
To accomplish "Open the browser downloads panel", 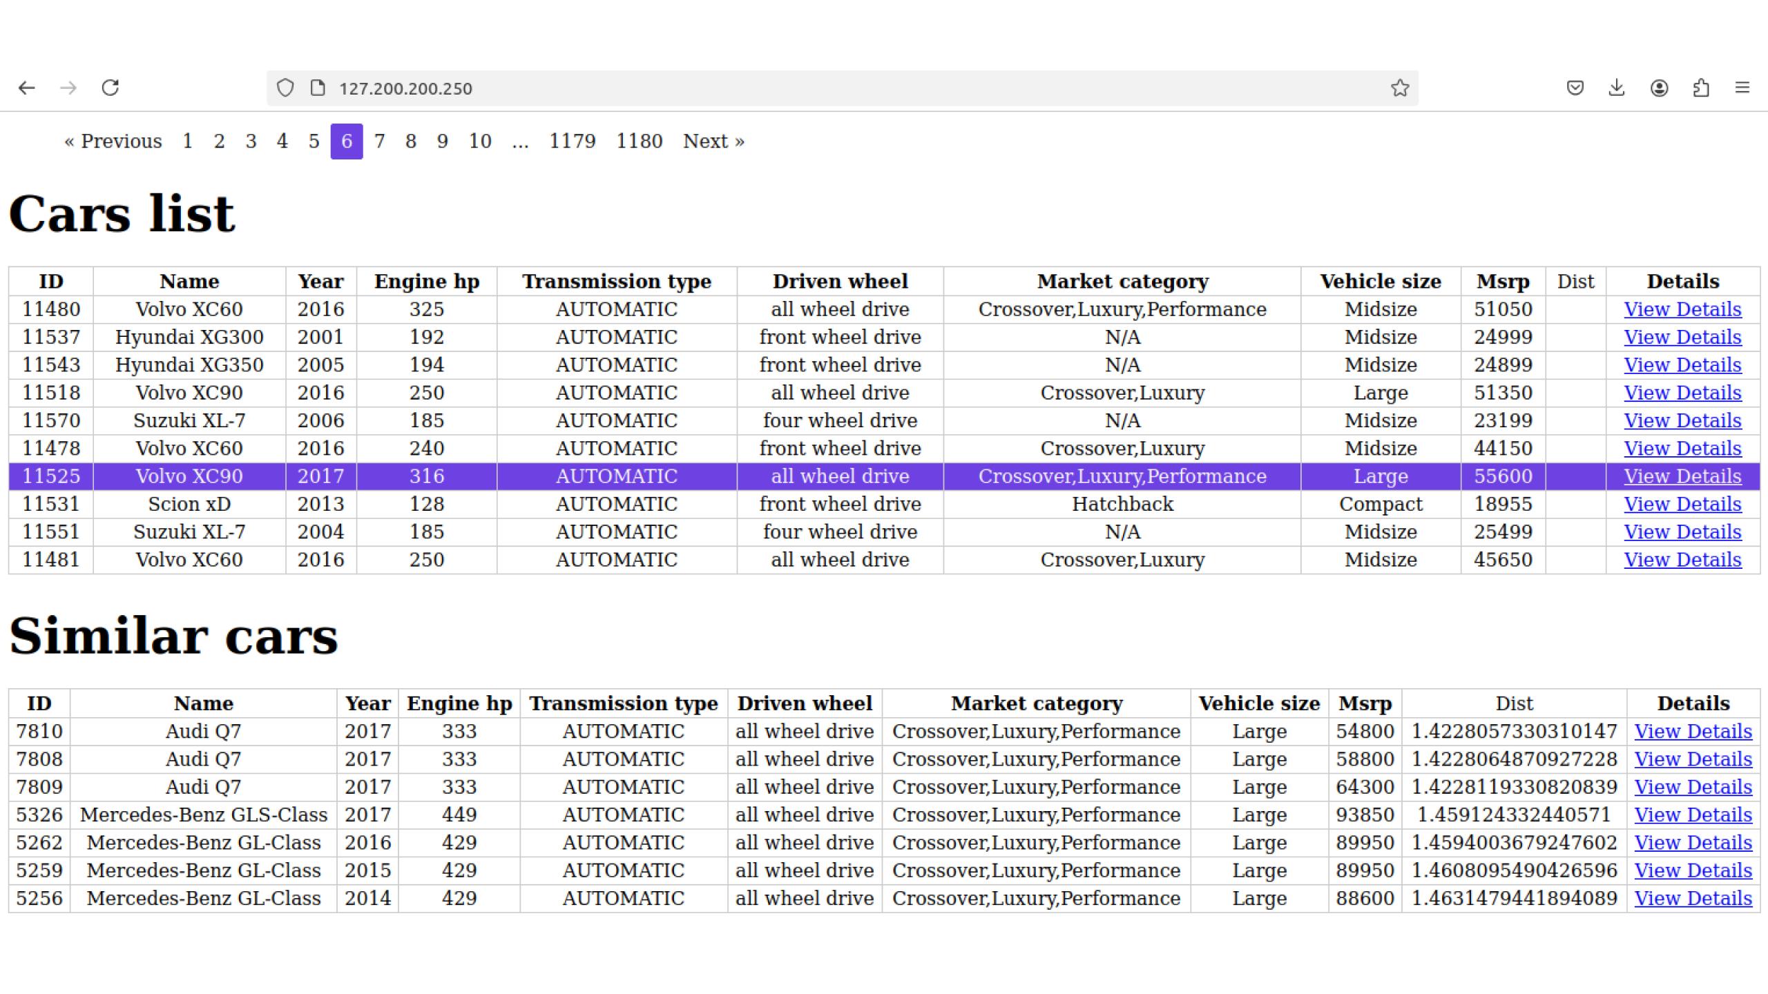I will [1617, 88].
